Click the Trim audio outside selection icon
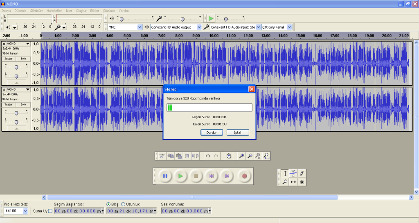Viewport: 419px width, 223px height. coord(187,156)
